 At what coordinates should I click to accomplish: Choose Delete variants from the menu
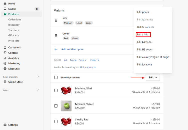coord(145,27)
